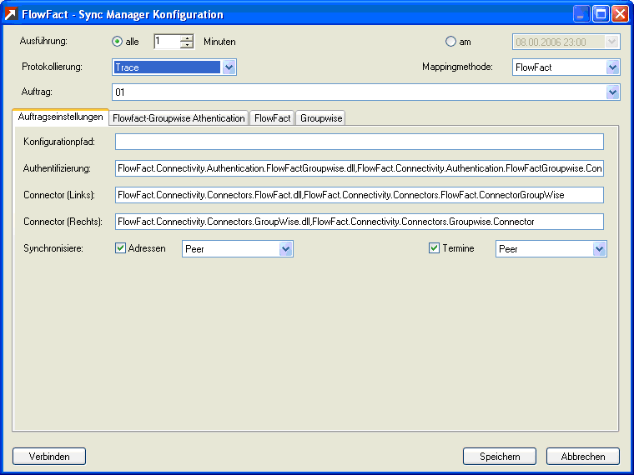Open the FlowFact tab

click(273, 118)
